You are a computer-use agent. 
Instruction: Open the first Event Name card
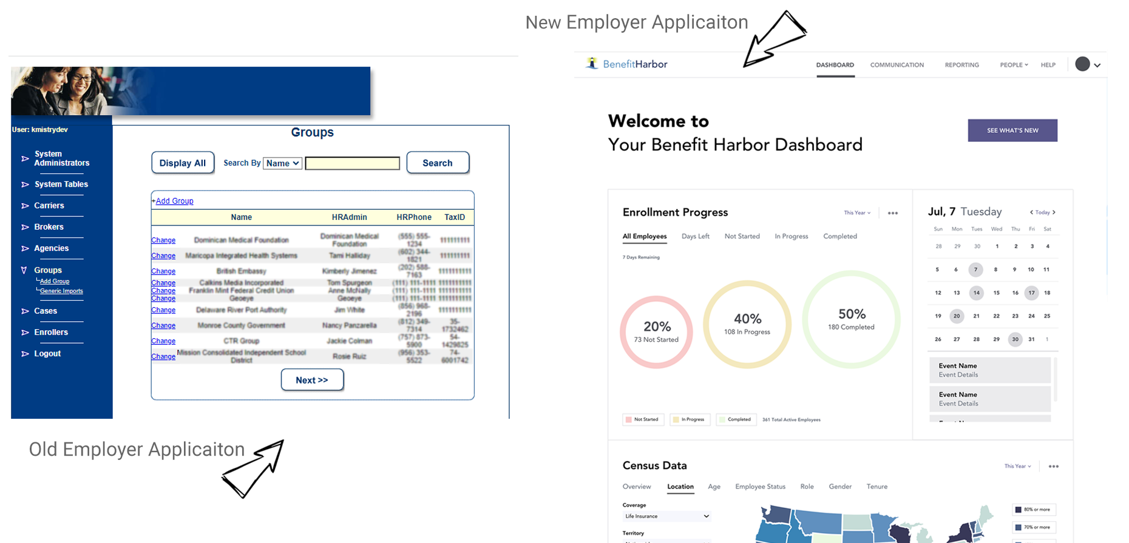tap(990, 370)
